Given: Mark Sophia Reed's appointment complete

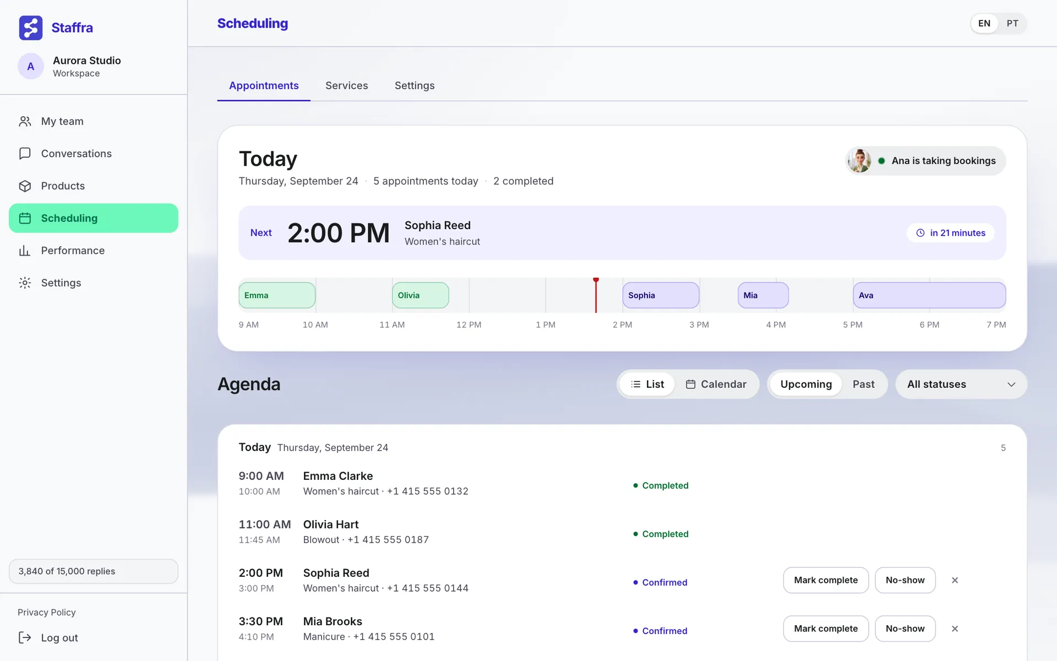Looking at the screenshot, I should click(826, 580).
